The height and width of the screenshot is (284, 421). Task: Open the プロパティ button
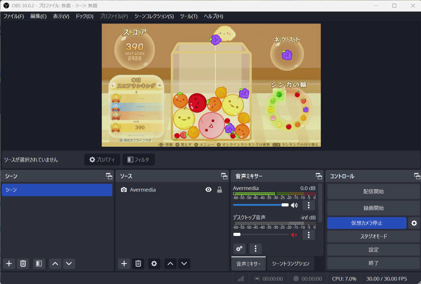102,160
